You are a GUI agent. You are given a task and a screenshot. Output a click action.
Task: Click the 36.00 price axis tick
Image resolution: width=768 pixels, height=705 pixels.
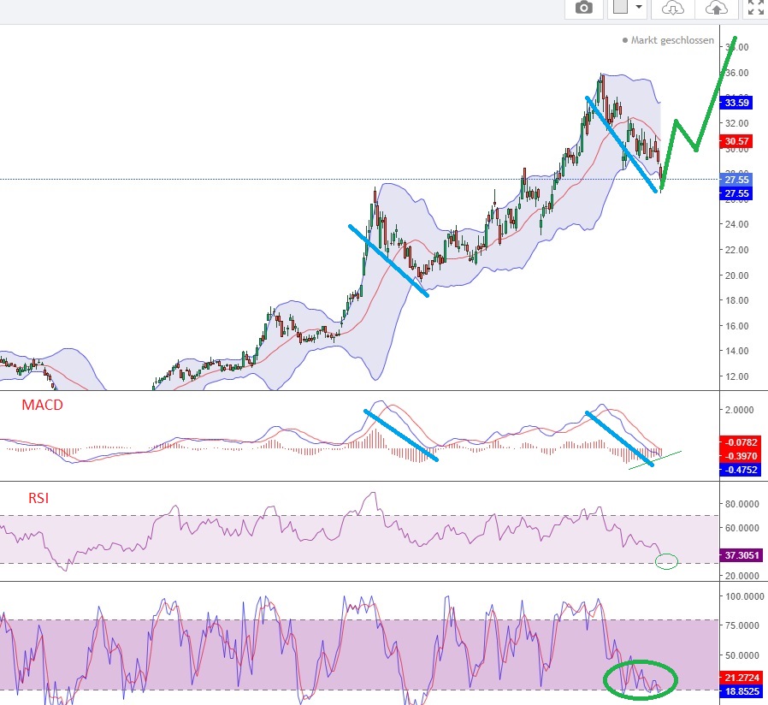click(736, 73)
